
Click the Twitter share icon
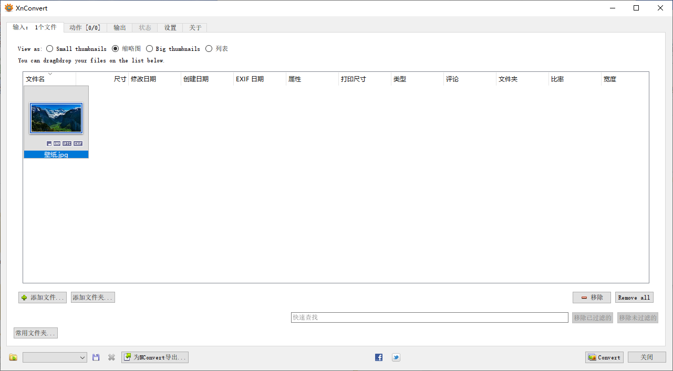pyautogui.click(x=396, y=357)
